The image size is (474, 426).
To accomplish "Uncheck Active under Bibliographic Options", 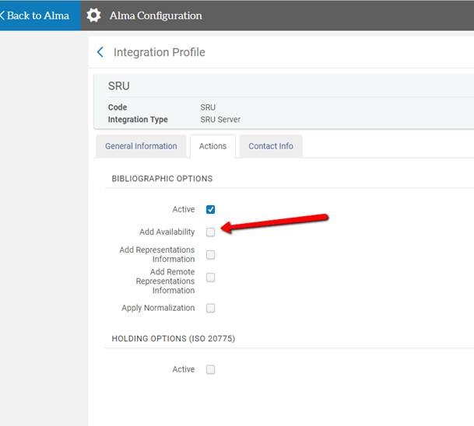I will [211, 209].
